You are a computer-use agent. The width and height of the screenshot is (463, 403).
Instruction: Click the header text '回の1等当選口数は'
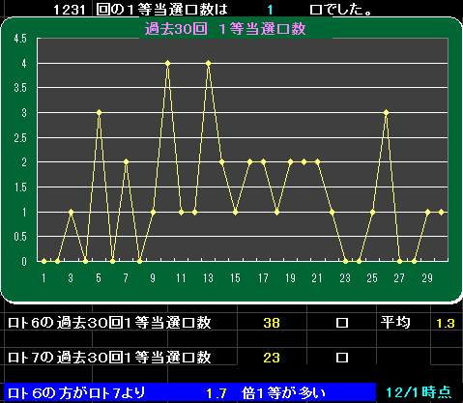(x=162, y=10)
